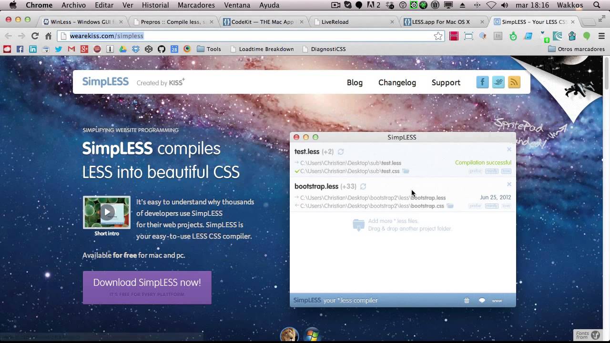
Task: Open Otros marcadores bookmarks folder
Action: tap(576, 49)
